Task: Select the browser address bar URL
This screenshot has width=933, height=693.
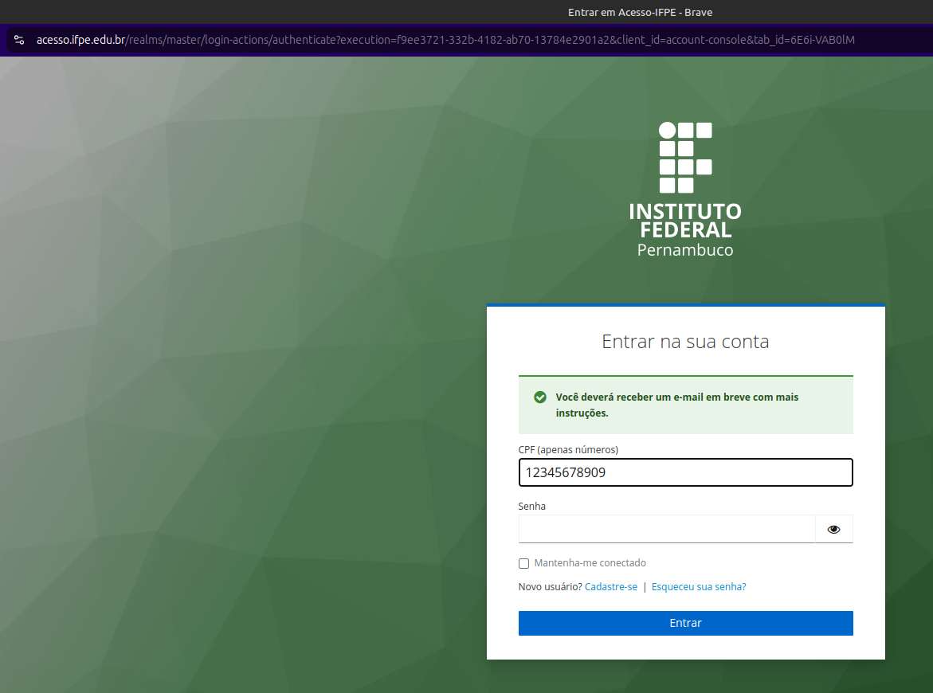Action: pyautogui.click(x=446, y=40)
